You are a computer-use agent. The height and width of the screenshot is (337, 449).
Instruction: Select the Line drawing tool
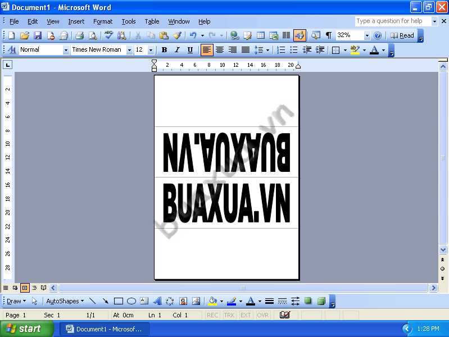click(92, 301)
